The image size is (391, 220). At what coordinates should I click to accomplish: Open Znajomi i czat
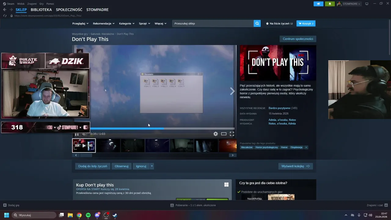[377, 205]
